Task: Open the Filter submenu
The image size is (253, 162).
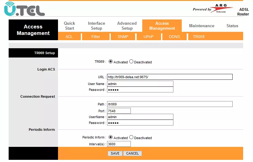Action: point(96,37)
